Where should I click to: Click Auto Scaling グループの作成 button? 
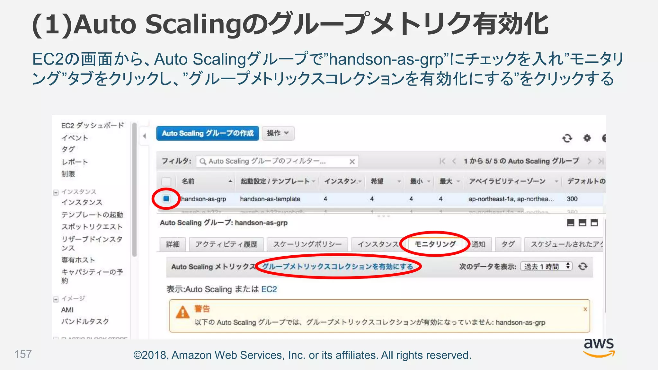[208, 133]
